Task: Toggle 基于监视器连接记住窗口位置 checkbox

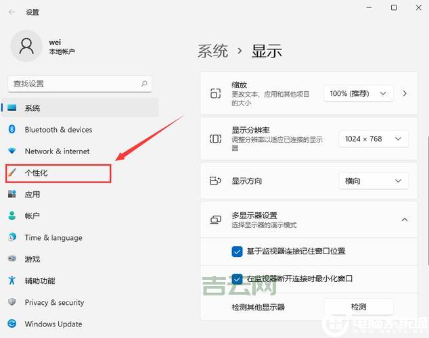Action: click(237, 251)
